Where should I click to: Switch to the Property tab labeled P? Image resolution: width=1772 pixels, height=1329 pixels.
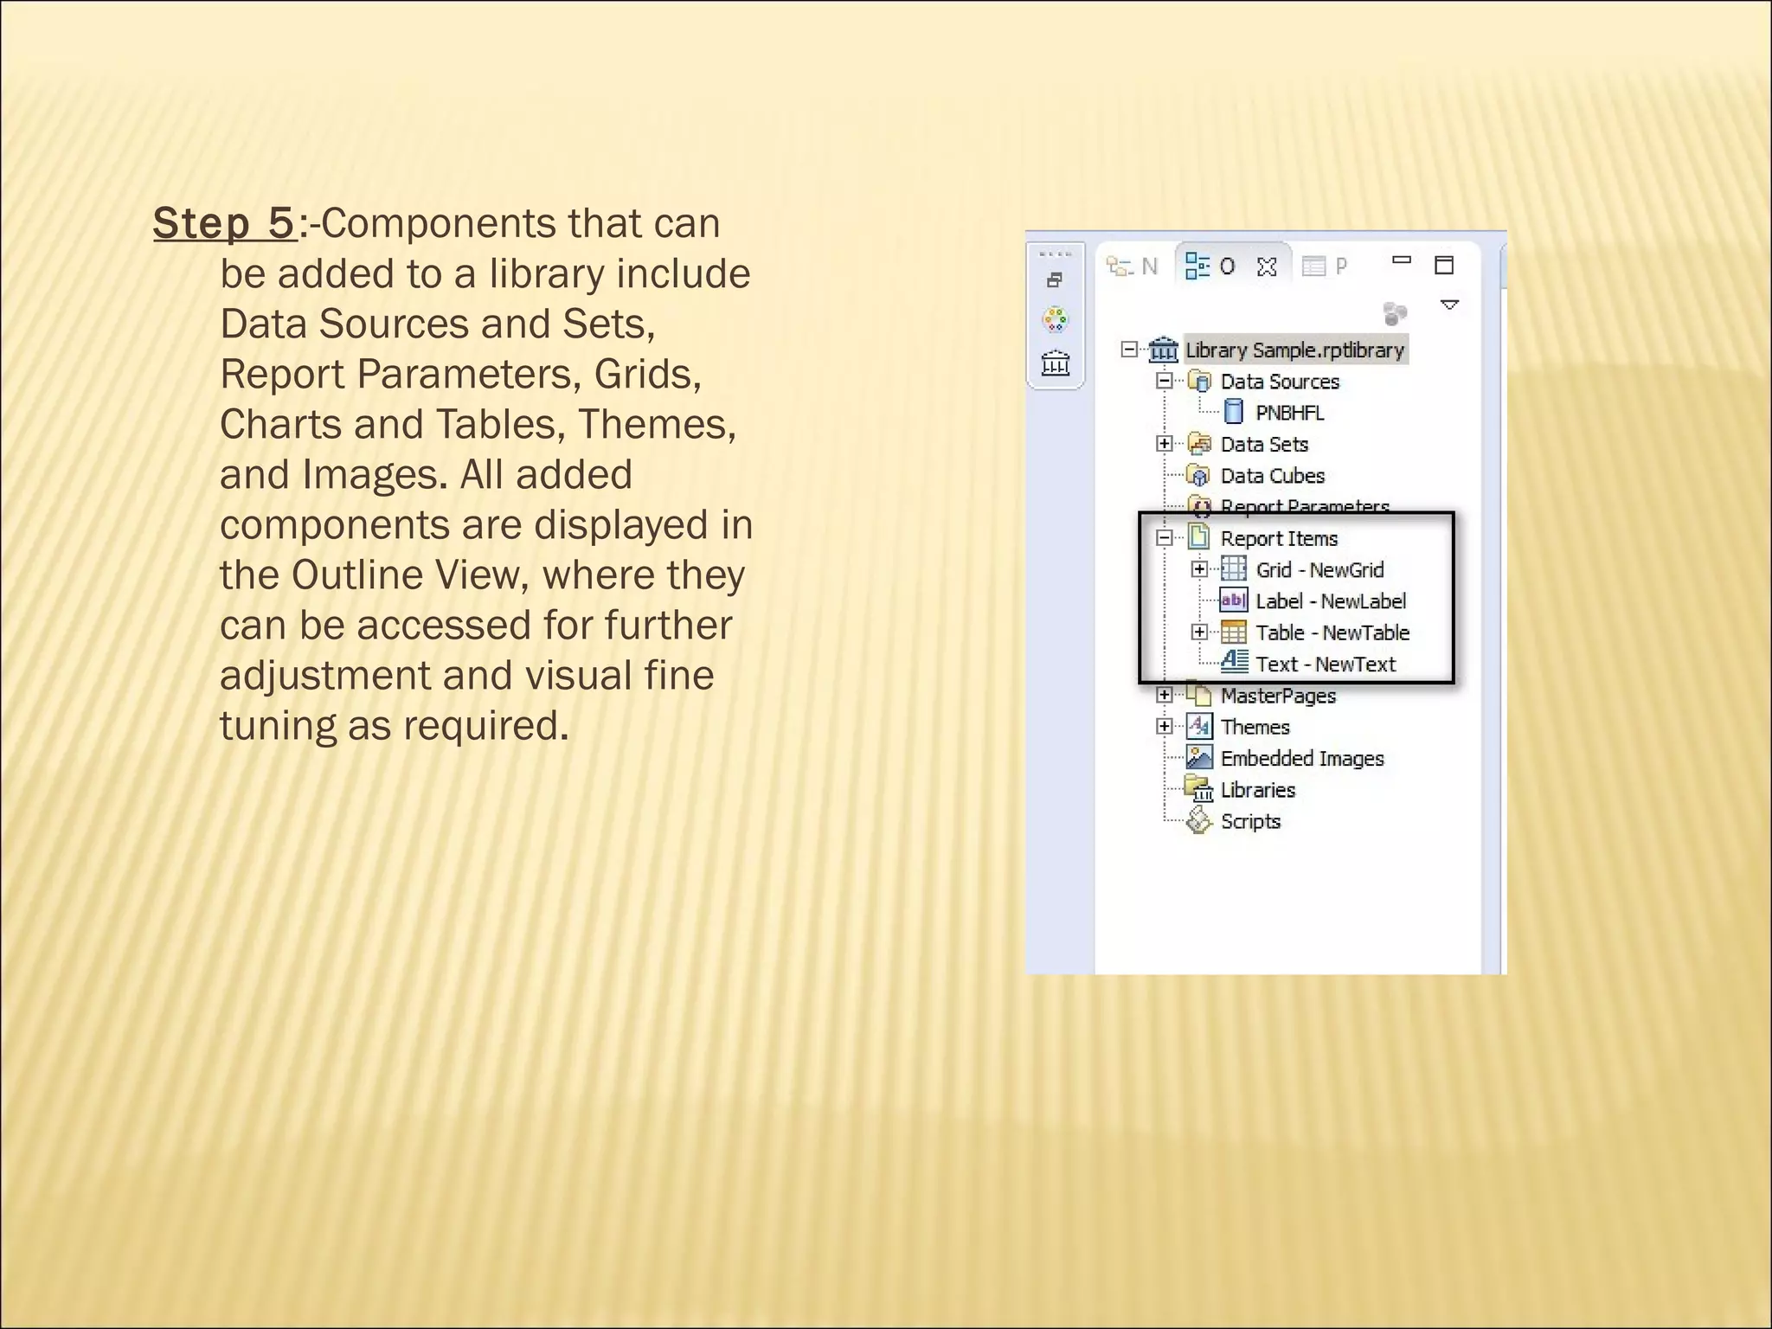click(x=1325, y=266)
